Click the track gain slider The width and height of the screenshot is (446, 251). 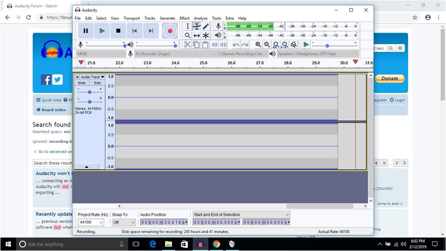[89, 91]
